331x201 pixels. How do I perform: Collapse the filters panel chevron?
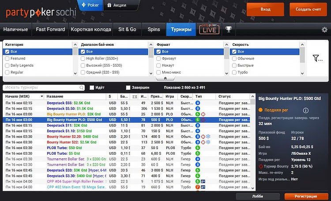165,78
